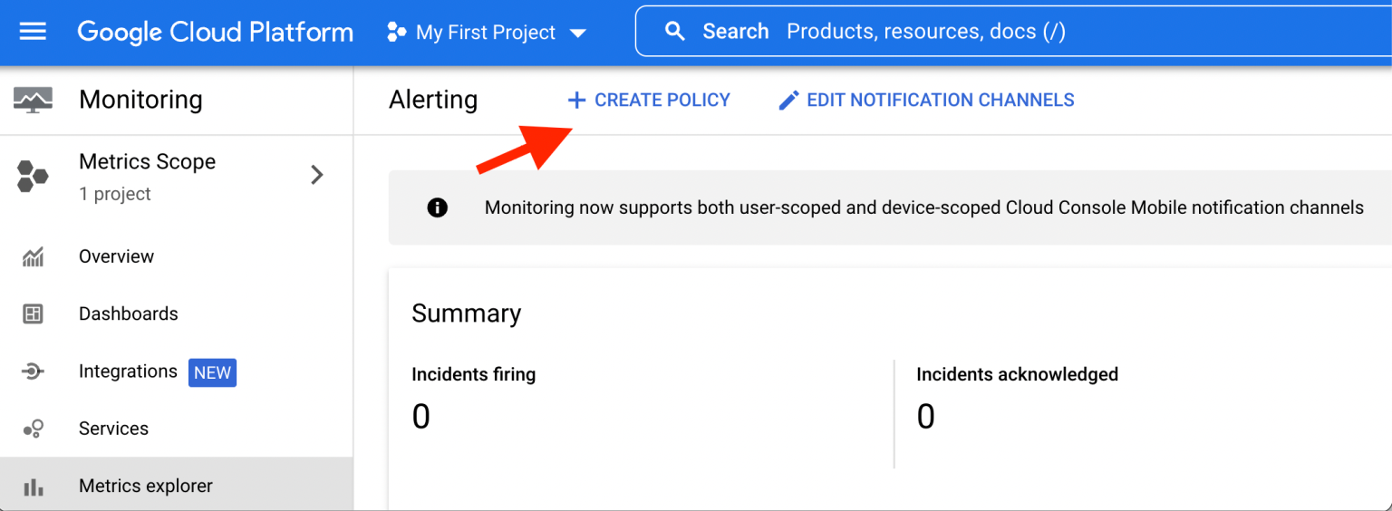Open the My First Project selector
Screen dimensions: 1392x511
tap(487, 33)
